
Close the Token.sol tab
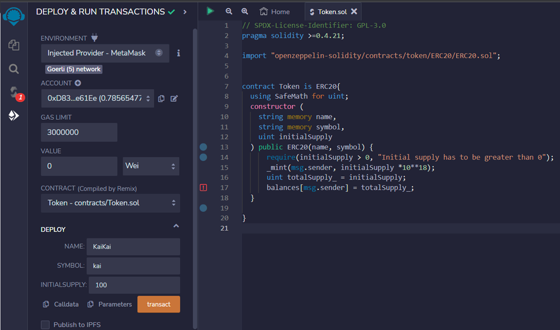coord(354,11)
